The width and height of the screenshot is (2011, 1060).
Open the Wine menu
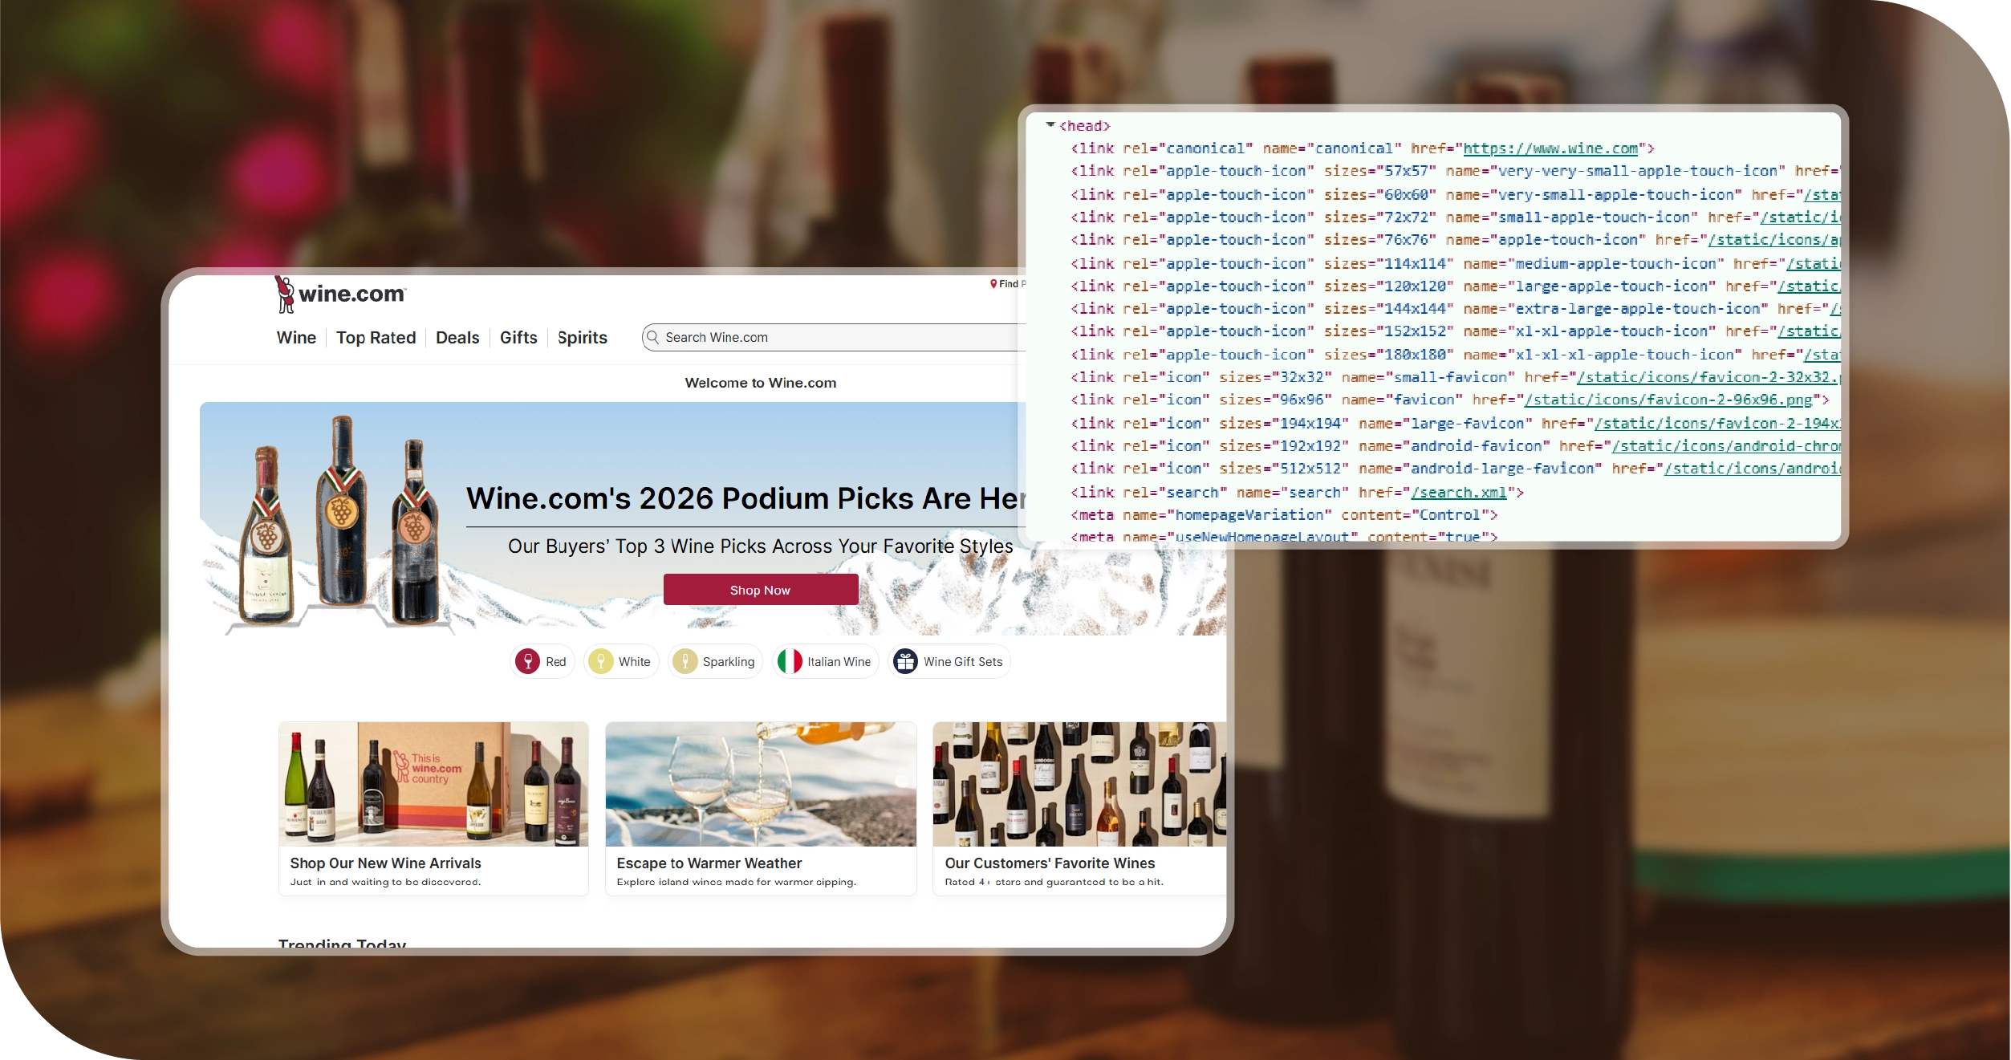[296, 338]
